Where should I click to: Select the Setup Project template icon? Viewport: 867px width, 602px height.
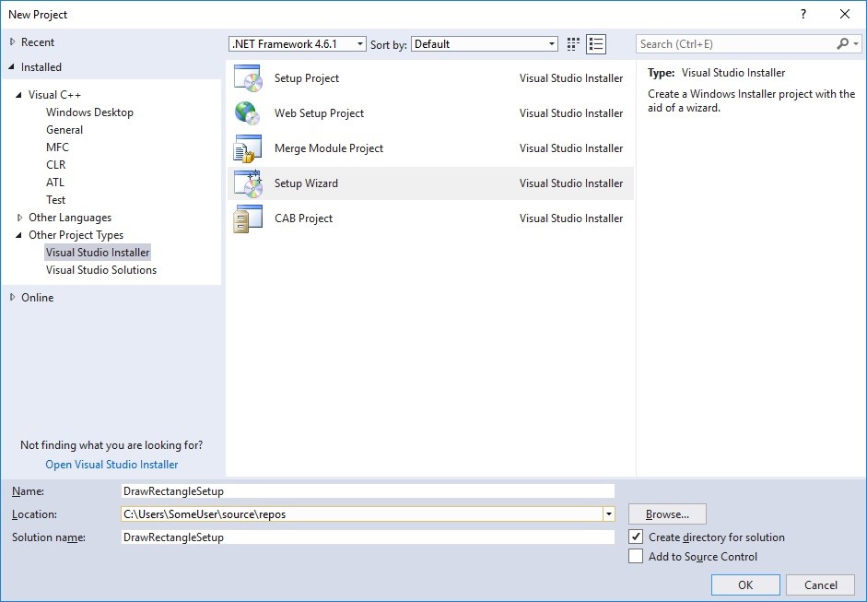click(x=248, y=78)
